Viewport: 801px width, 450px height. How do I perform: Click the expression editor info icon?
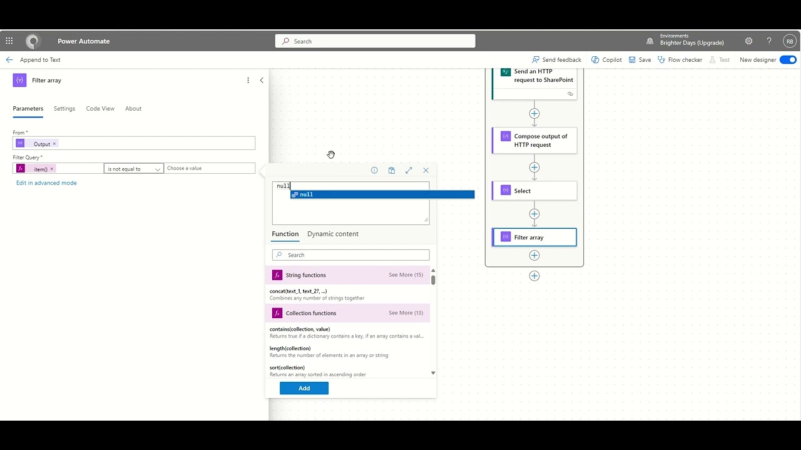374,170
